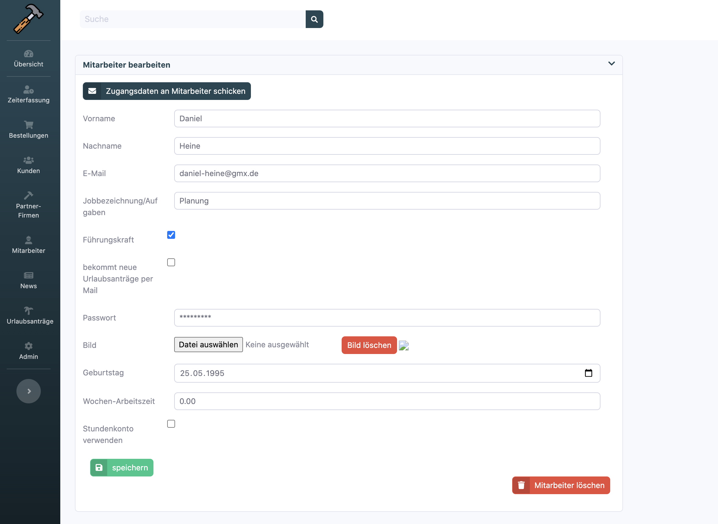Open Partner-Firmen hammer icon
Viewport: 718px width, 524px height.
click(29, 195)
